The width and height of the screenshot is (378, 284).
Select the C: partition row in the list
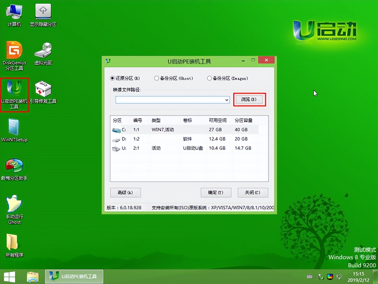click(x=177, y=130)
